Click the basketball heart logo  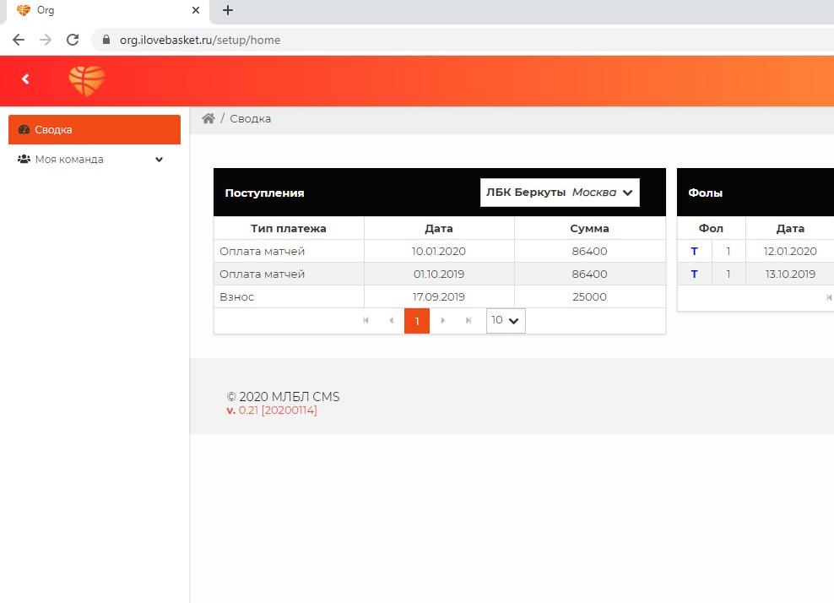point(87,81)
